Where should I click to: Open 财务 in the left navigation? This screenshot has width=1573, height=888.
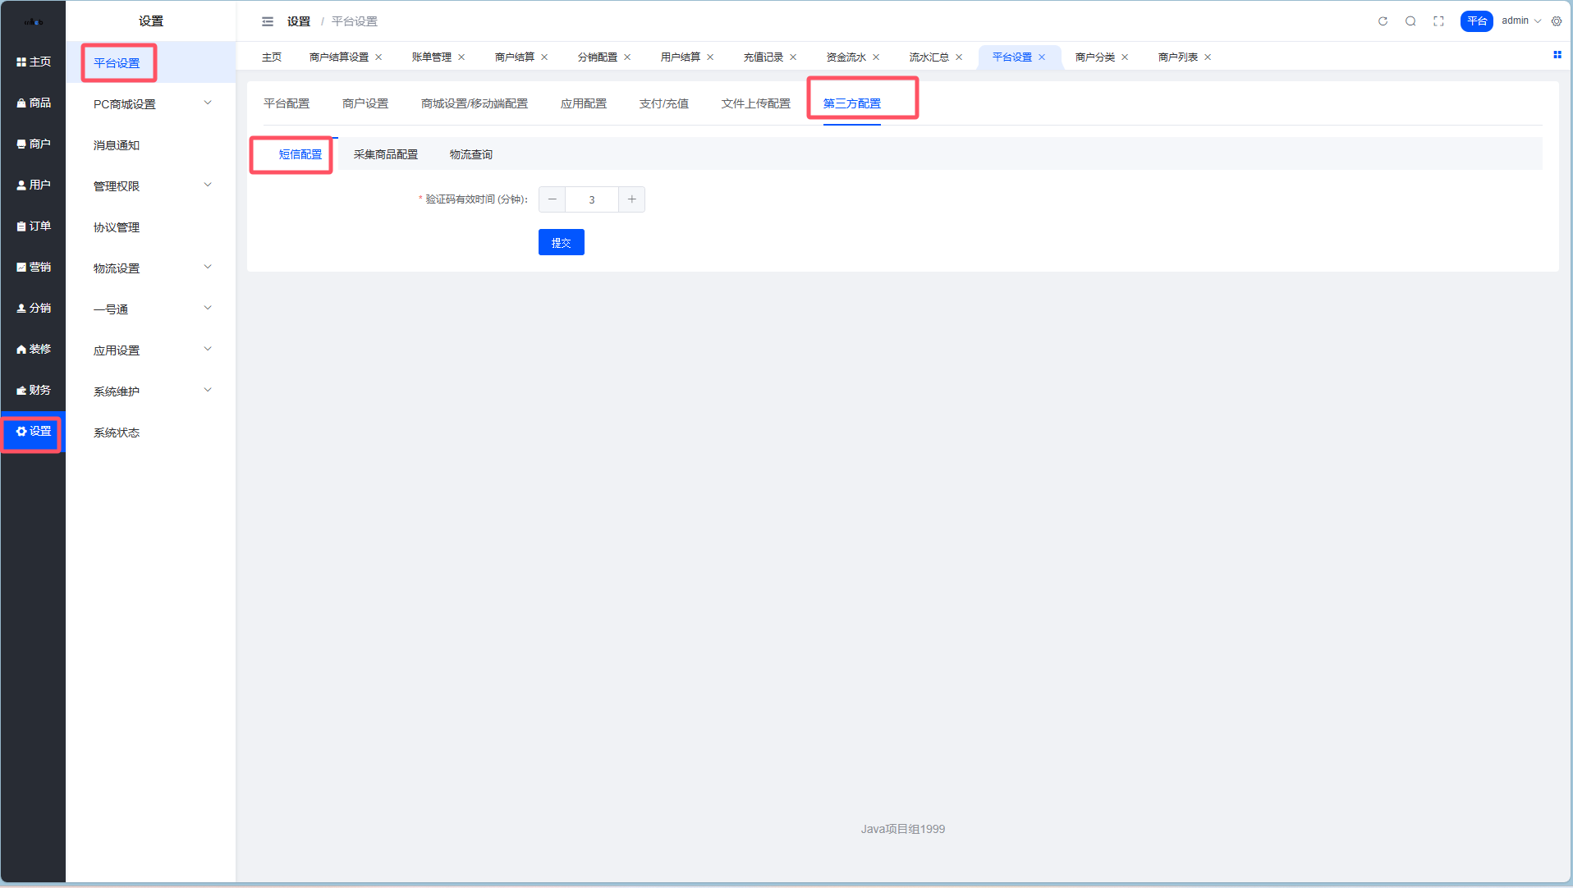pos(34,390)
